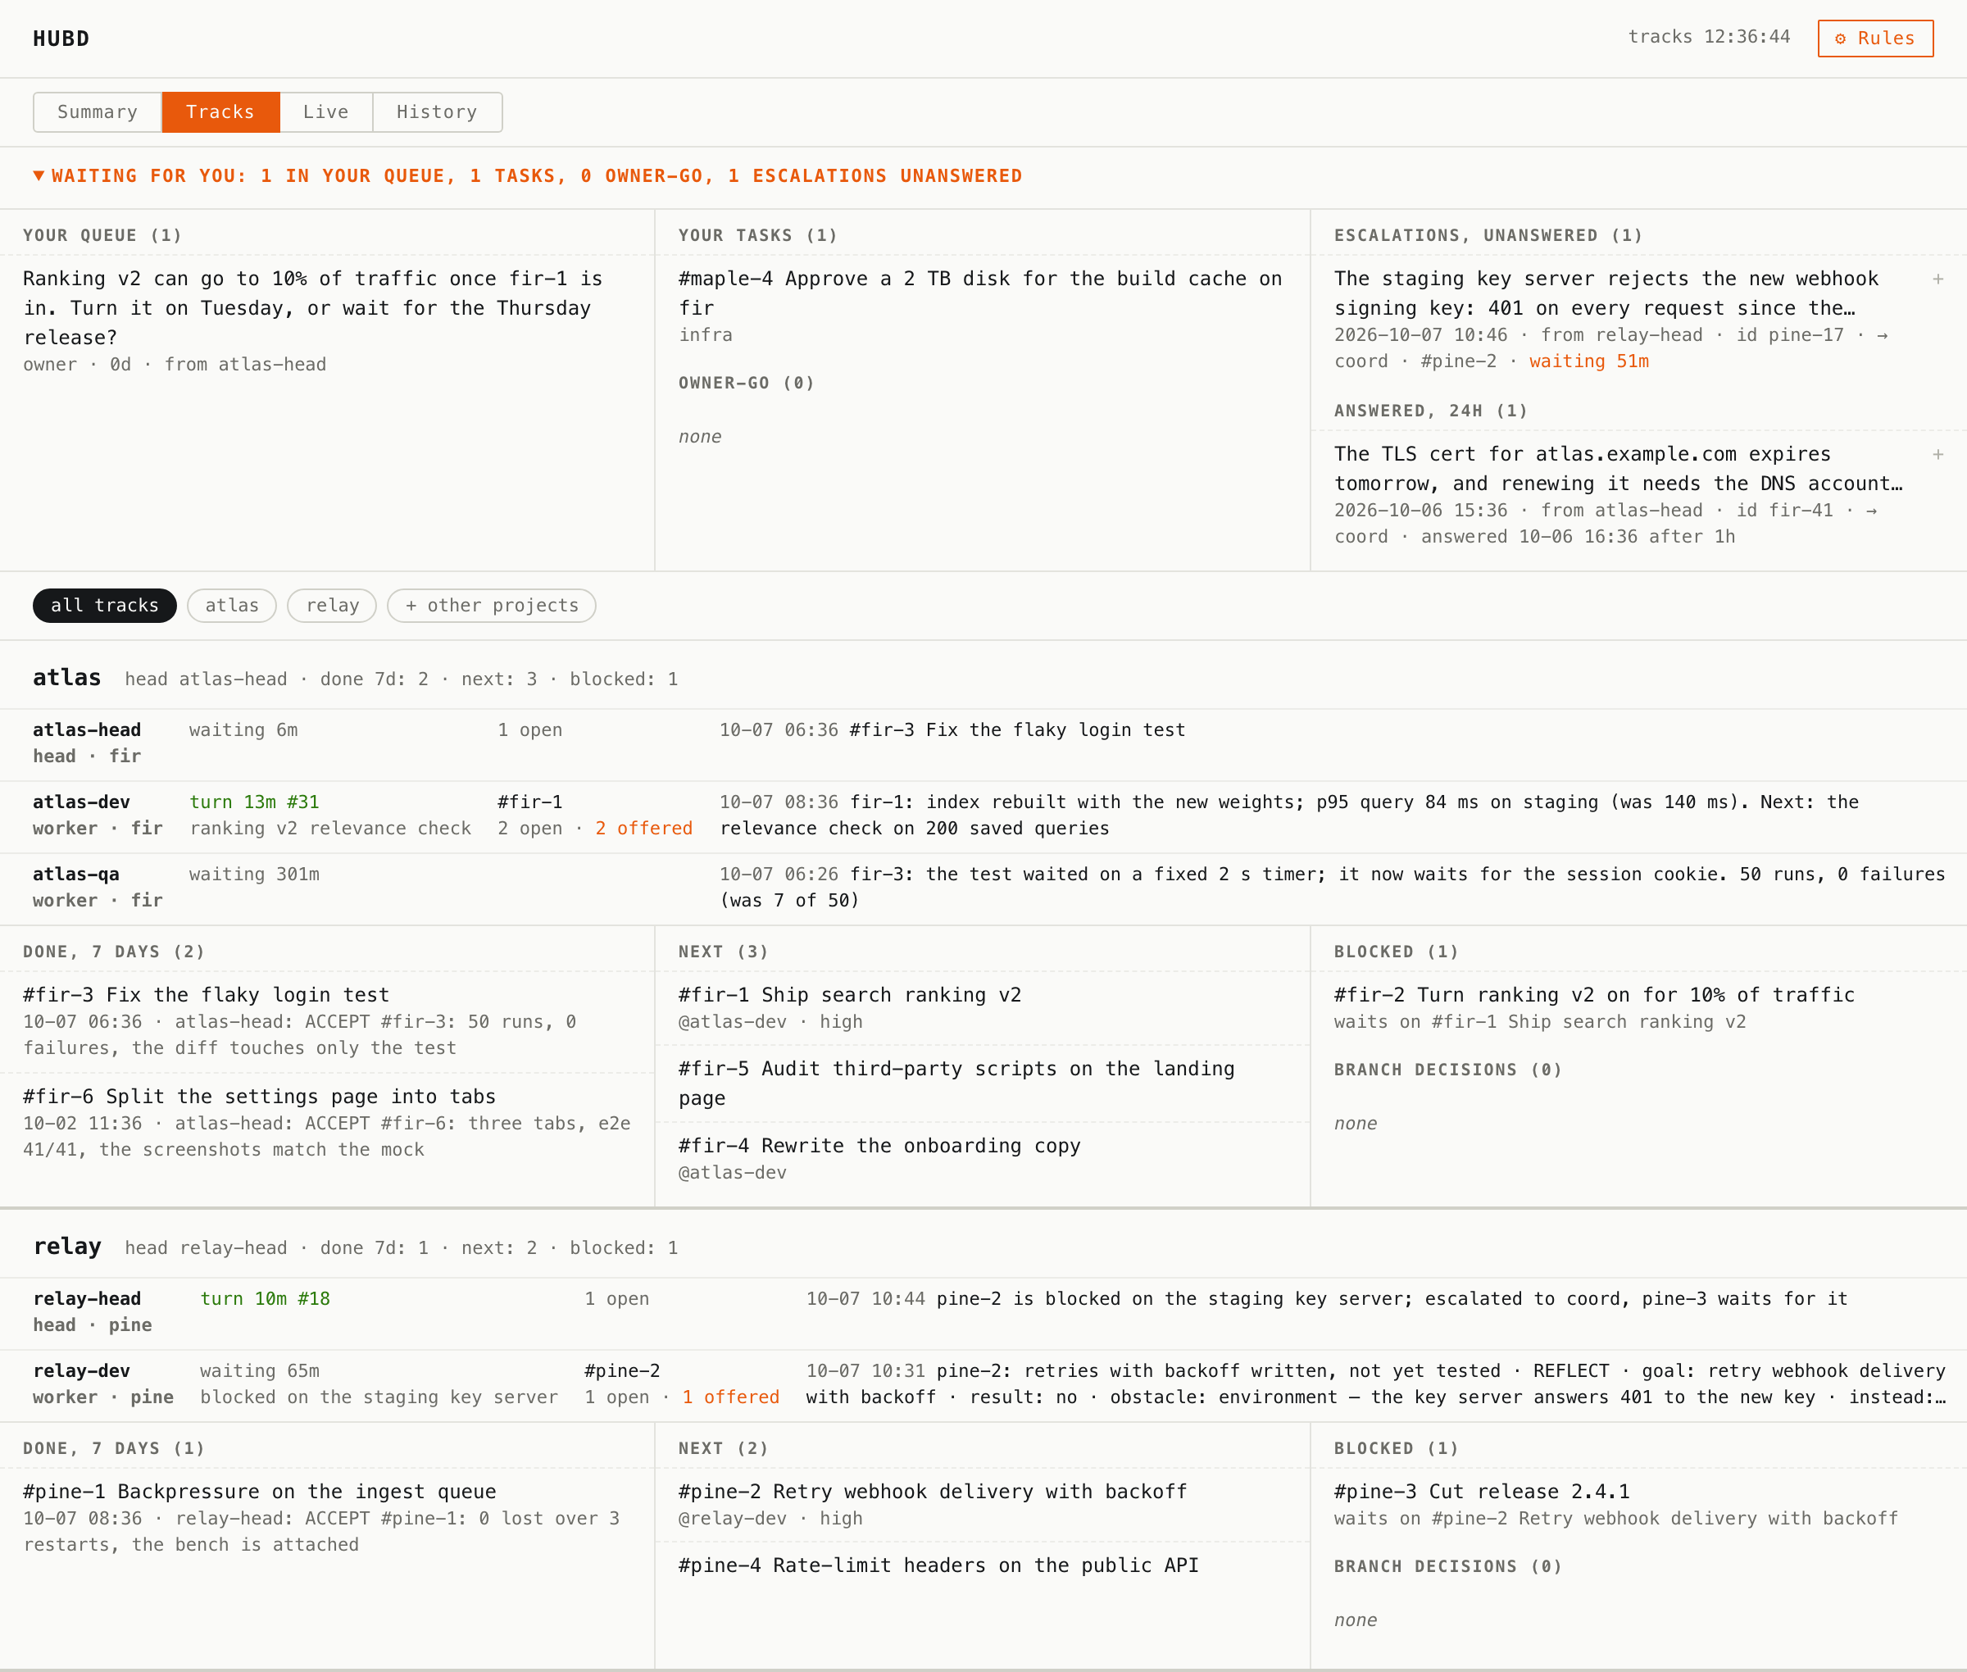This screenshot has width=1967, height=1672.
Task: Select the relay-dev agent row name
Action: coord(81,1370)
